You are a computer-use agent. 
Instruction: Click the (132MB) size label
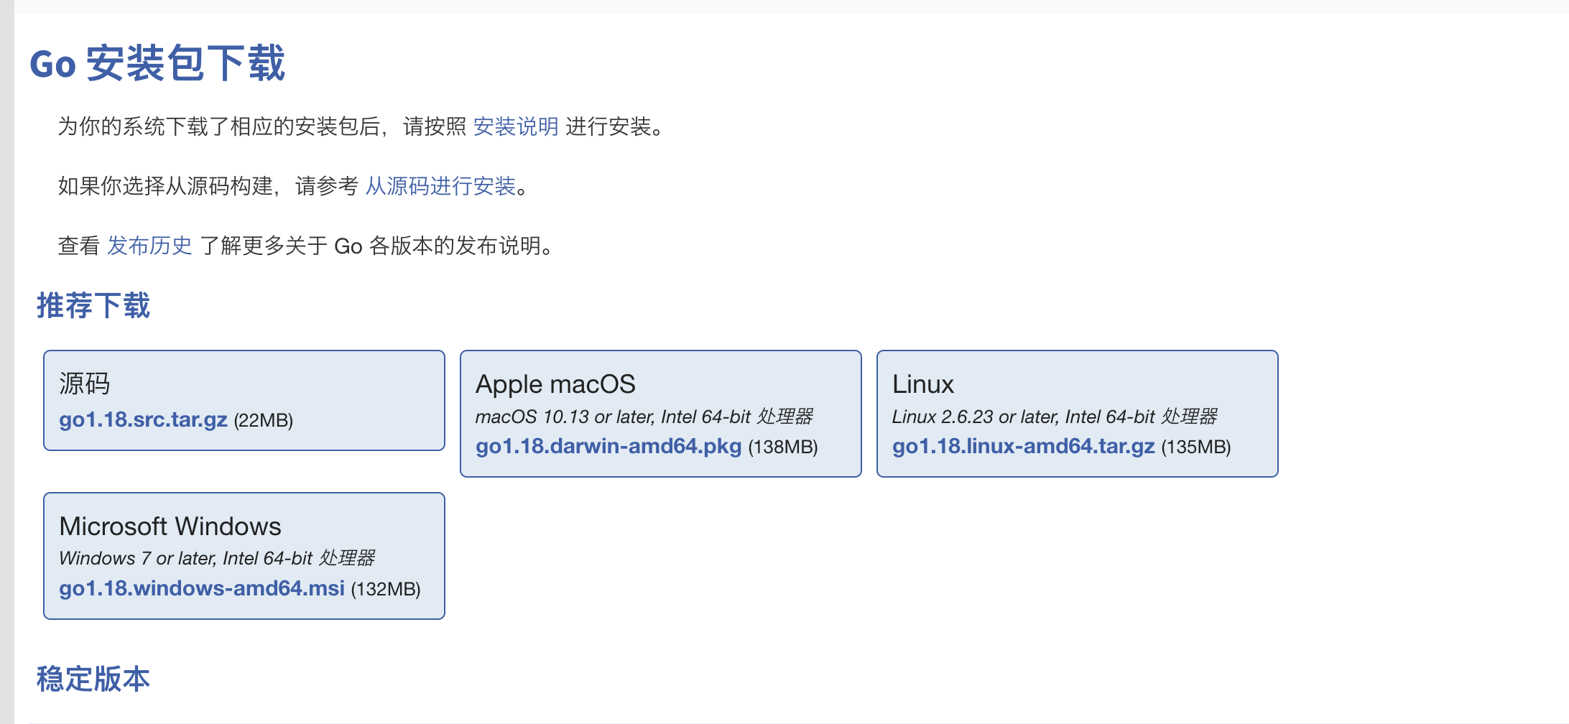(386, 589)
